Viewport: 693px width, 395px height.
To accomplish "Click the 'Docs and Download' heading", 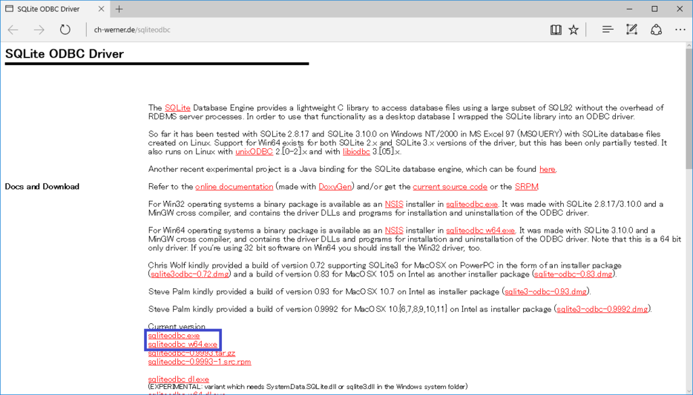I will tap(42, 187).
